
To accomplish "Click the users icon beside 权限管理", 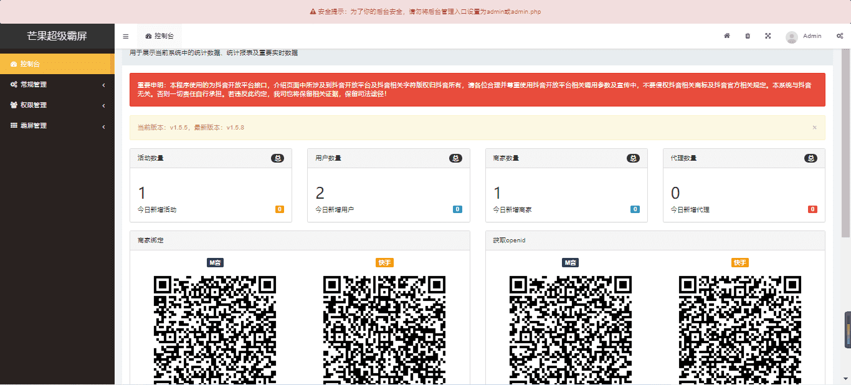I will (14, 105).
